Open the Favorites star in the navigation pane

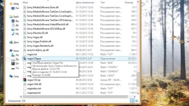pyautogui.click(x=11, y=4)
